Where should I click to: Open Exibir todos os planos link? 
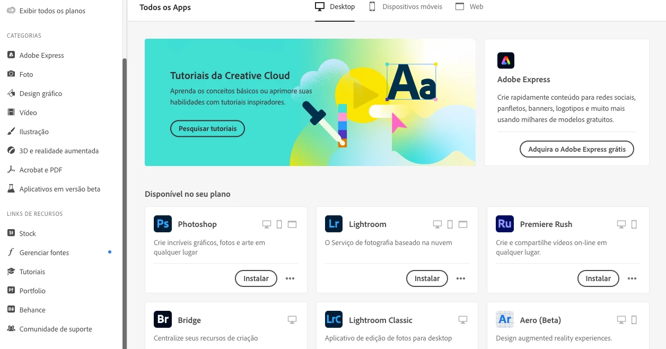(52, 11)
